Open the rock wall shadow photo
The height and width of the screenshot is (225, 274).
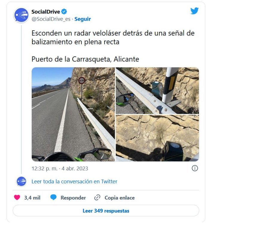pos(158,138)
